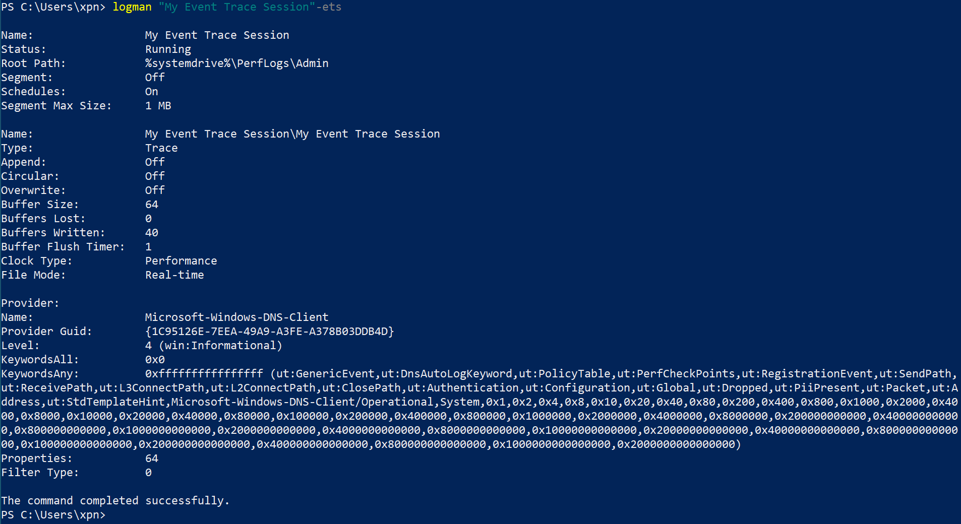Click the Segment Max Size 1 MB value

click(158, 106)
